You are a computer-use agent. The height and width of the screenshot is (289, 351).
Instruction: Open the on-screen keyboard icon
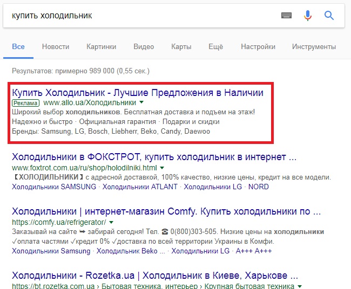[x=286, y=16]
